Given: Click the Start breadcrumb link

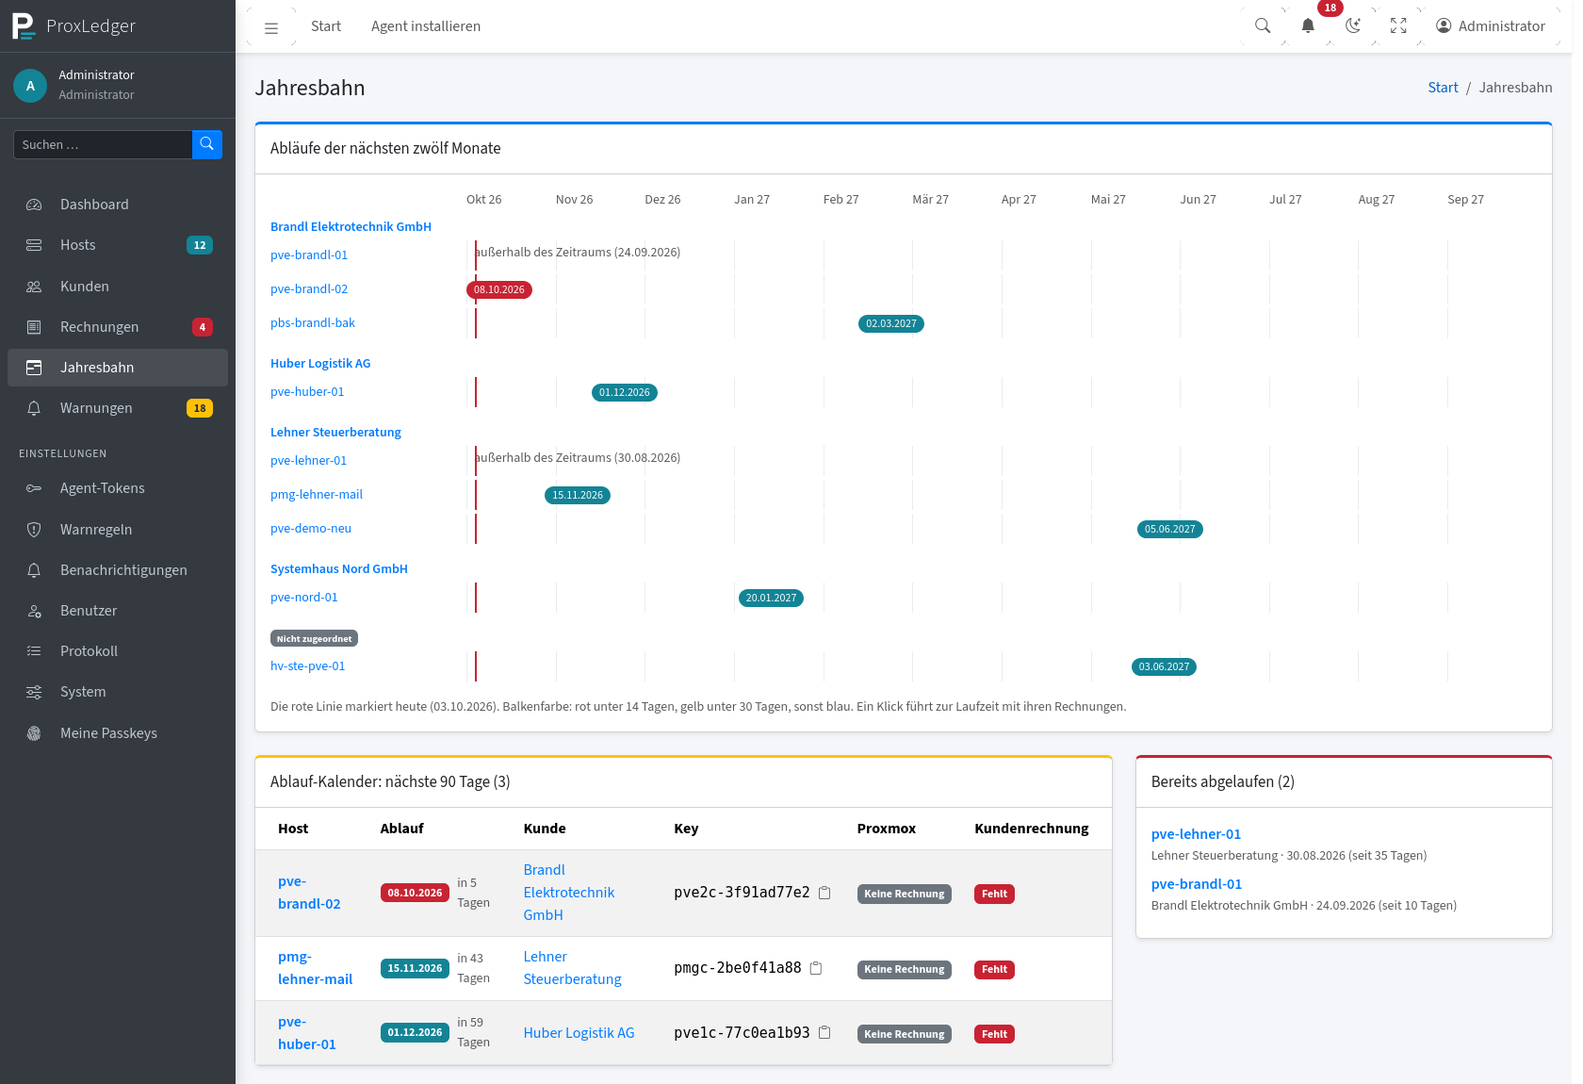Looking at the screenshot, I should tap(1443, 88).
